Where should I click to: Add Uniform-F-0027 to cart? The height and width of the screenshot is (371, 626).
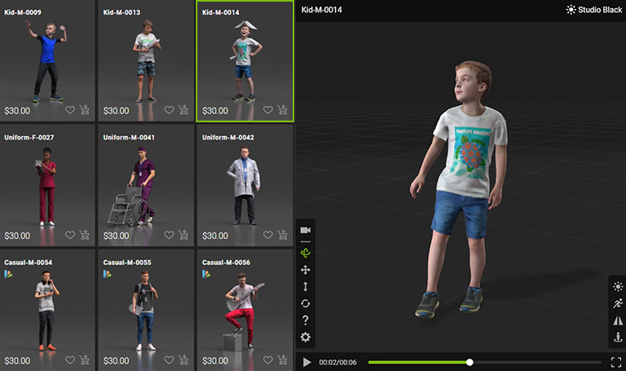85,235
